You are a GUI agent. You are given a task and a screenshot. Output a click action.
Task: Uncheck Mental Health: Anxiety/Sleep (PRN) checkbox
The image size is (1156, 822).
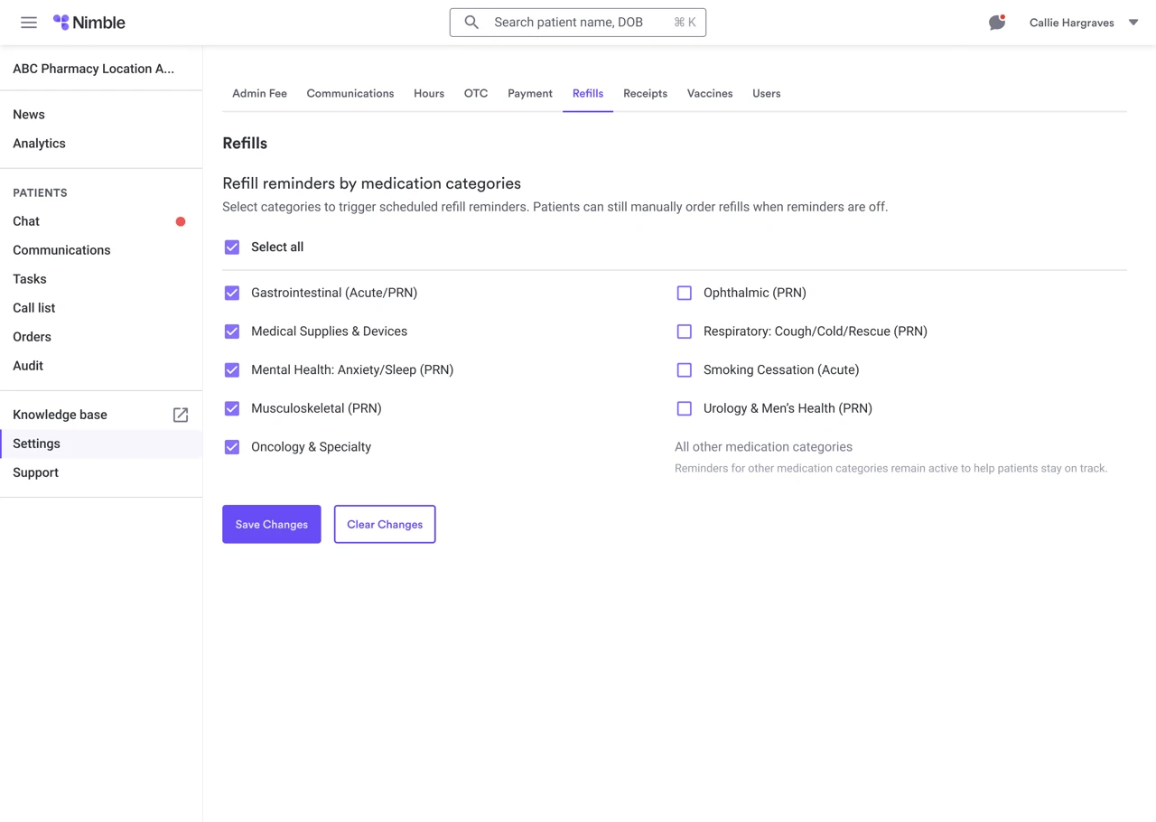(x=232, y=369)
